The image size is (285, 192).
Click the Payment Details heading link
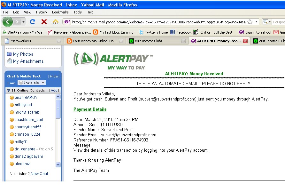click(x=90, y=109)
